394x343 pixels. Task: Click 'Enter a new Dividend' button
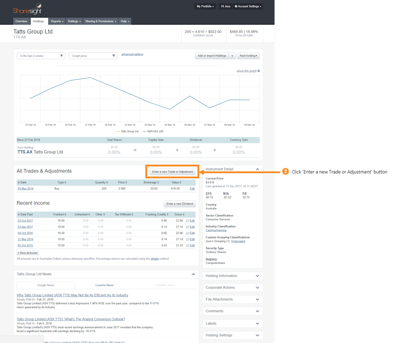(x=180, y=204)
